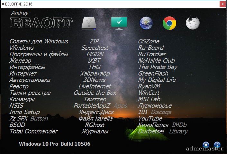
Task: Click the Button label beside 7z SFX
Action: point(39,118)
